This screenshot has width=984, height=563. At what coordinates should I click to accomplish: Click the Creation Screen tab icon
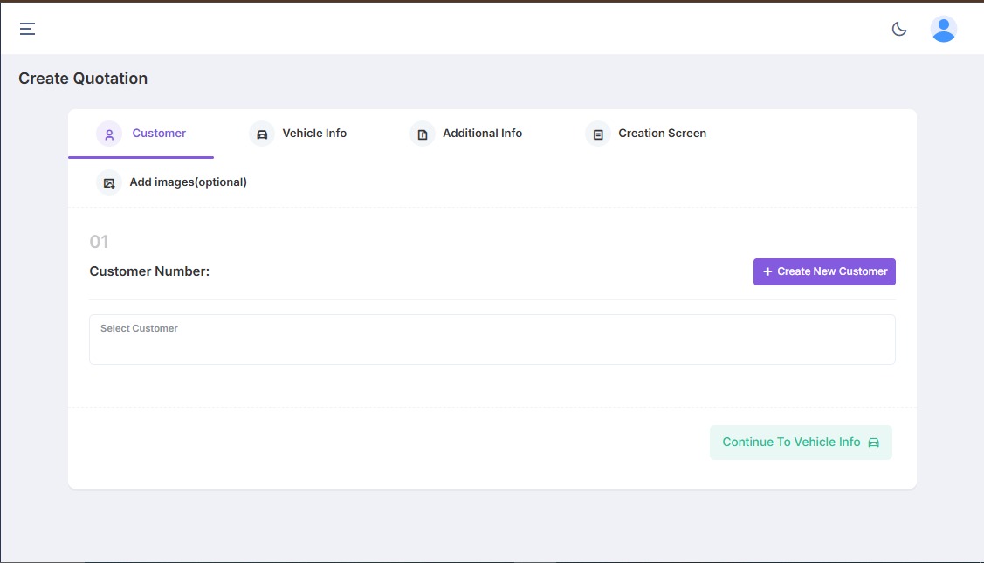[x=598, y=134]
